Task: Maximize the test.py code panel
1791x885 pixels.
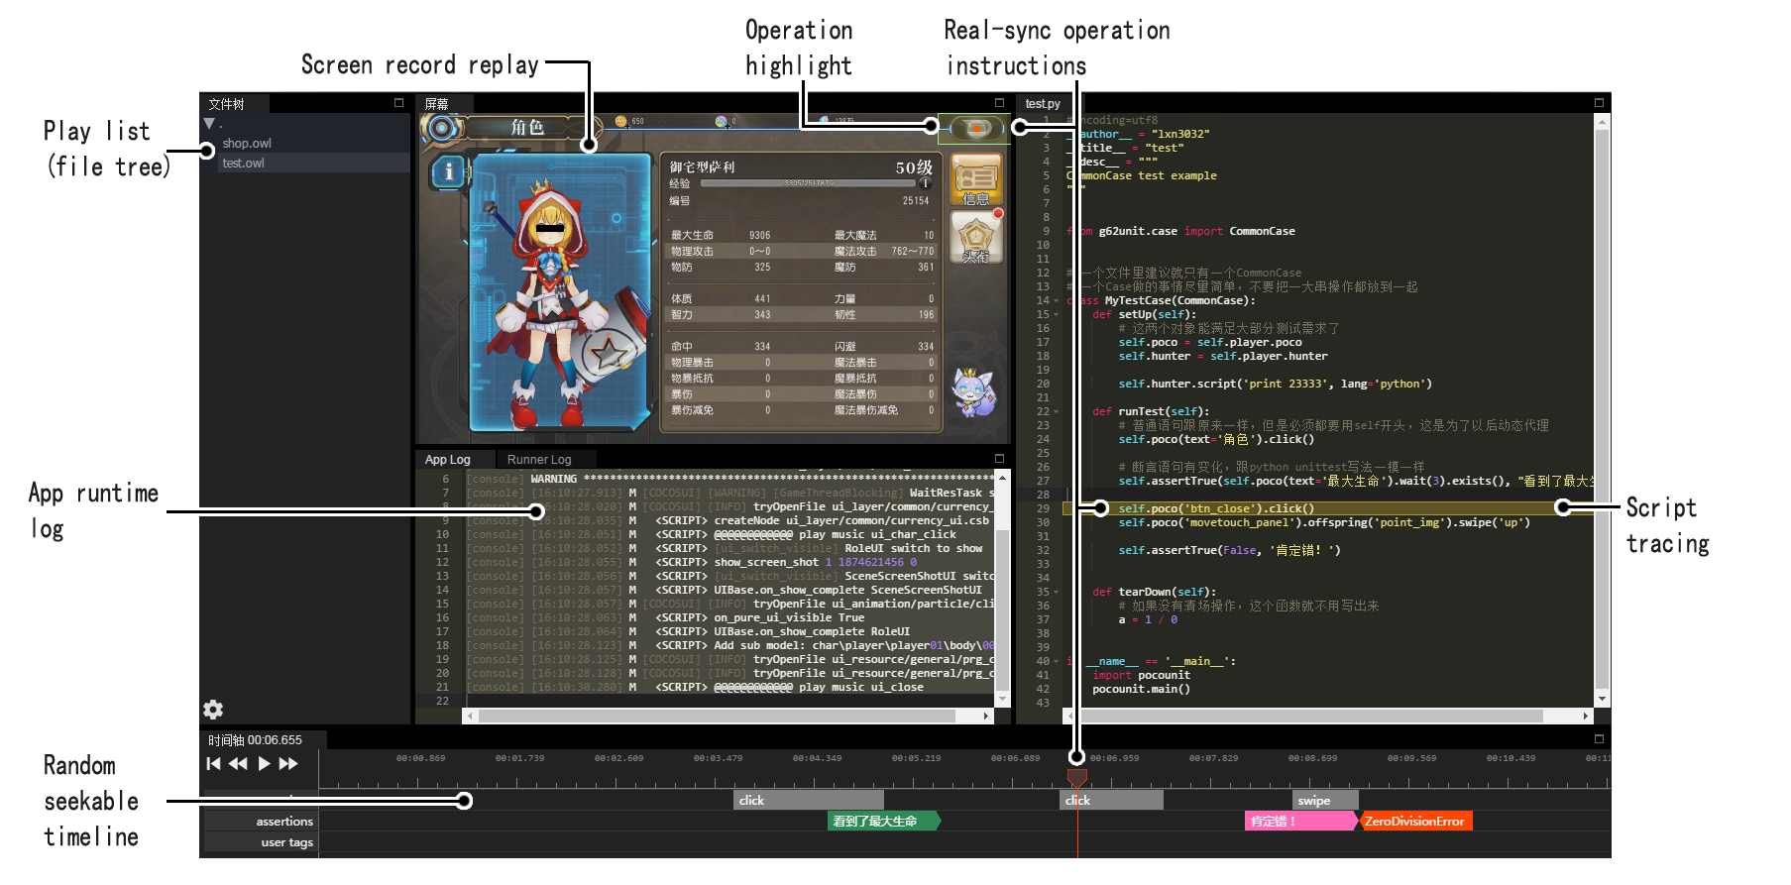Action: [x=1599, y=103]
